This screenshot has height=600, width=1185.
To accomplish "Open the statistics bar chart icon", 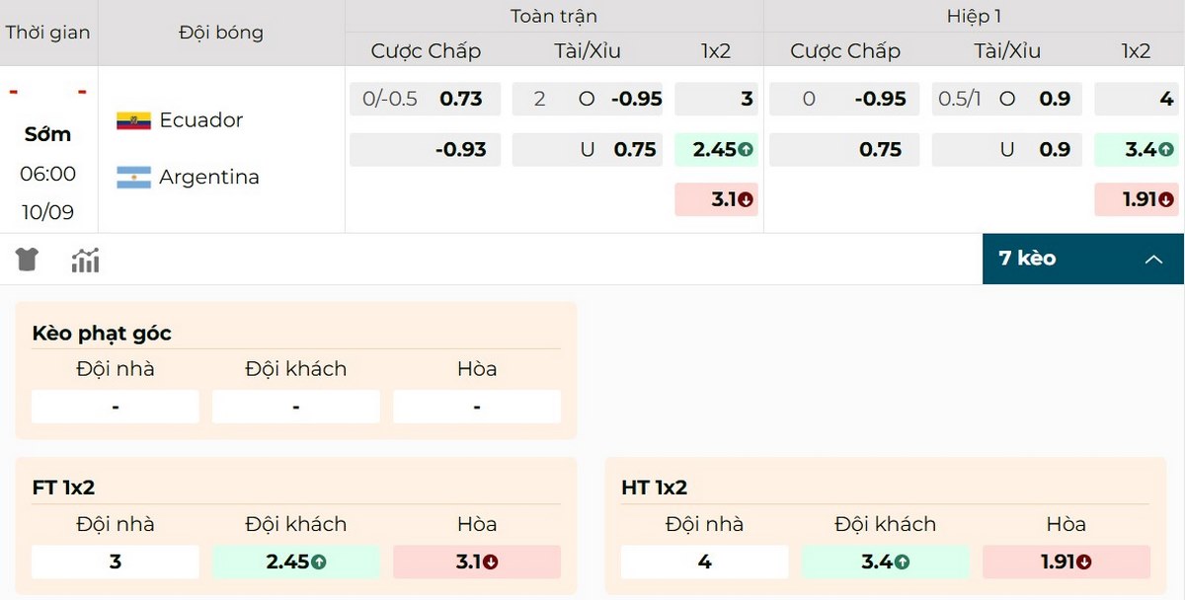I will pyautogui.click(x=86, y=261).
